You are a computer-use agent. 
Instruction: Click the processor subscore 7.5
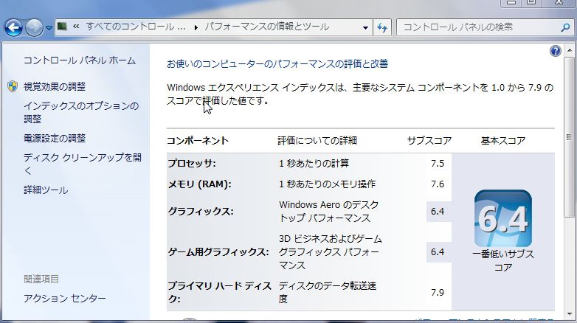pos(437,163)
